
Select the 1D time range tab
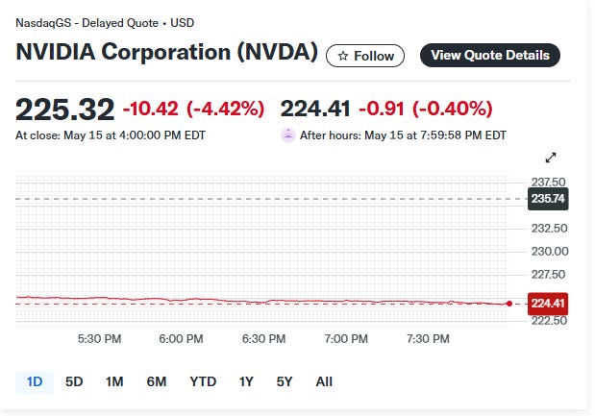(x=35, y=381)
